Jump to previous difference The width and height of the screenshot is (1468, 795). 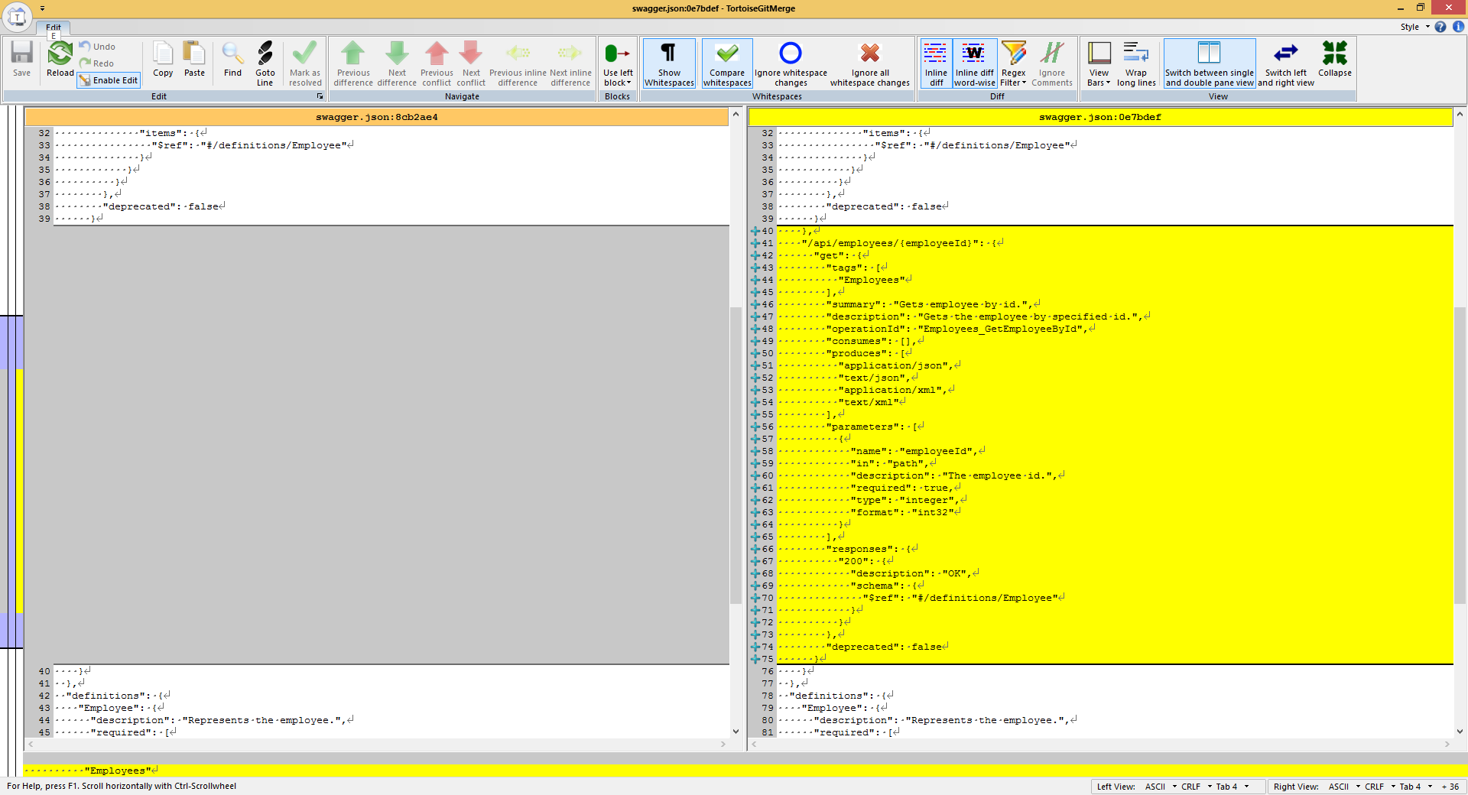pos(353,63)
